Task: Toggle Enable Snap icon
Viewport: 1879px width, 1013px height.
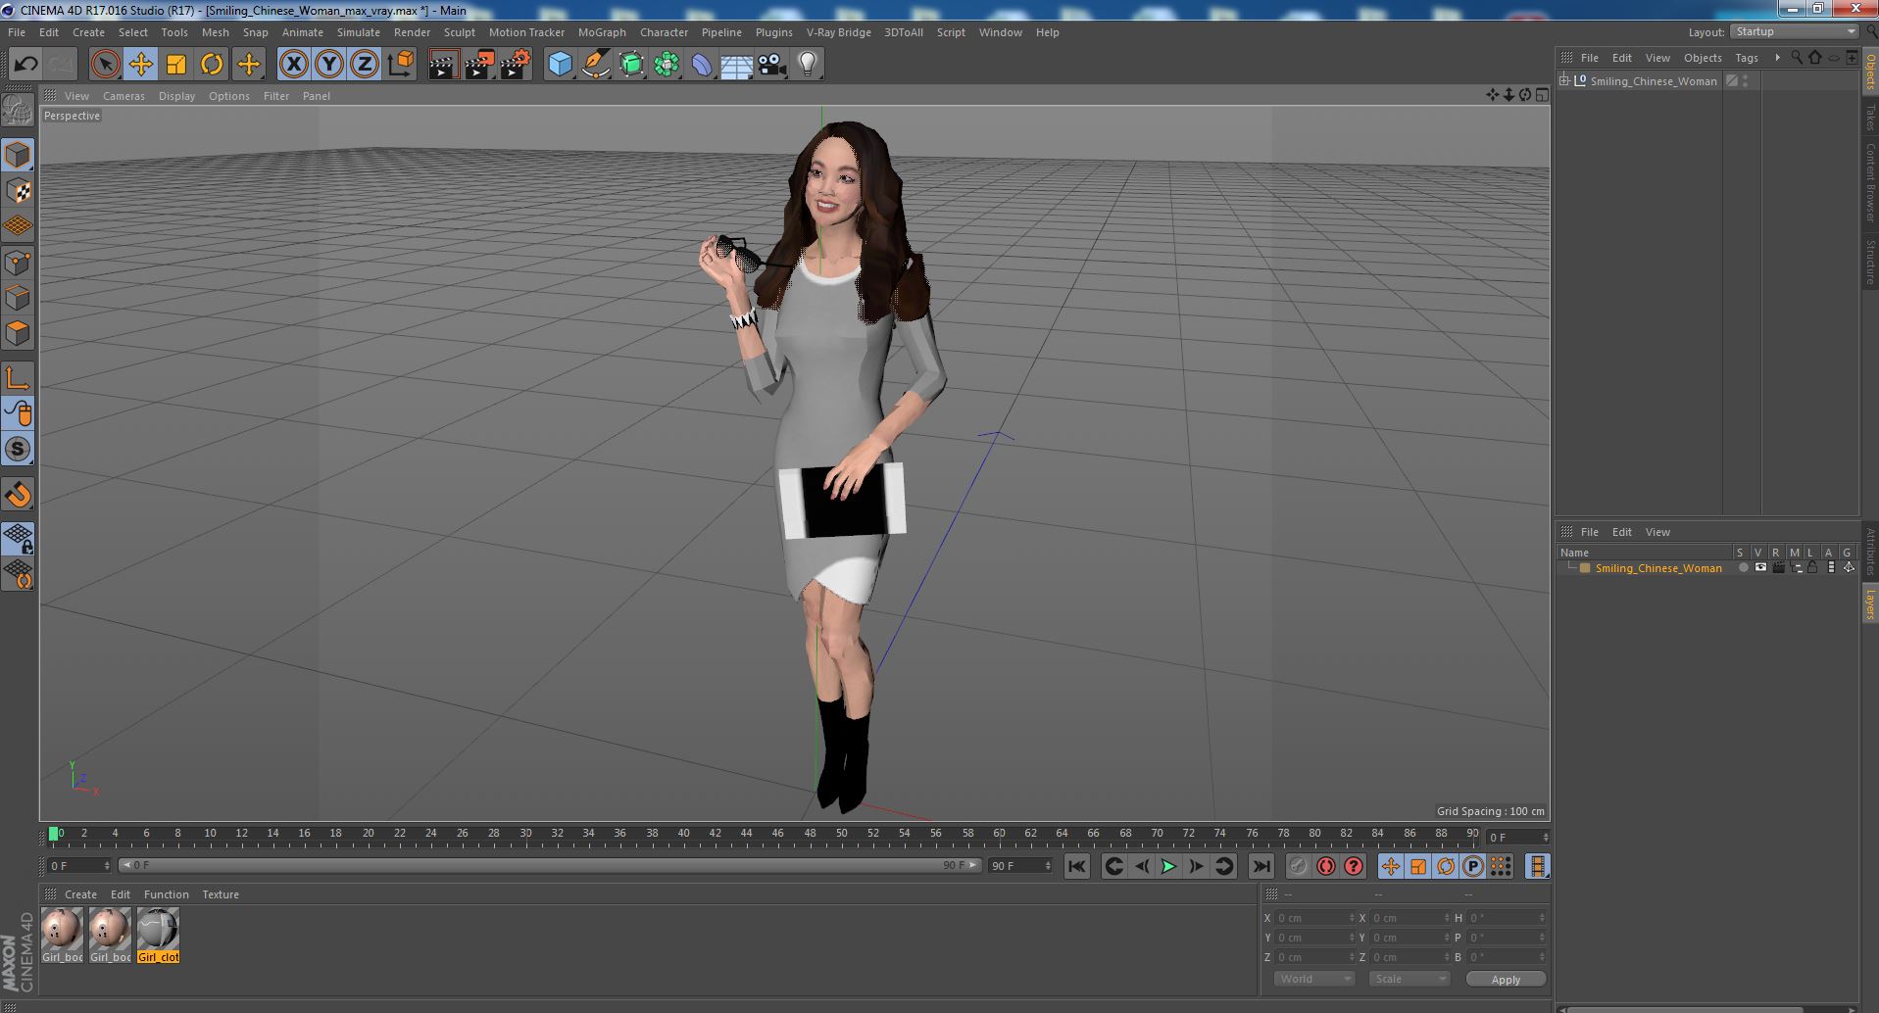Action: pos(18,496)
